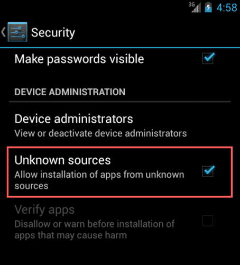Tap the 4:58 clock in status bar
240x265 pixels.
(x=227, y=8)
